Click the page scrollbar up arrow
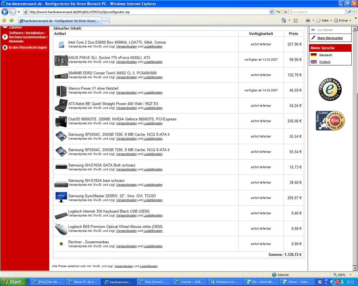The height and width of the screenshot is (286, 358). point(355,29)
